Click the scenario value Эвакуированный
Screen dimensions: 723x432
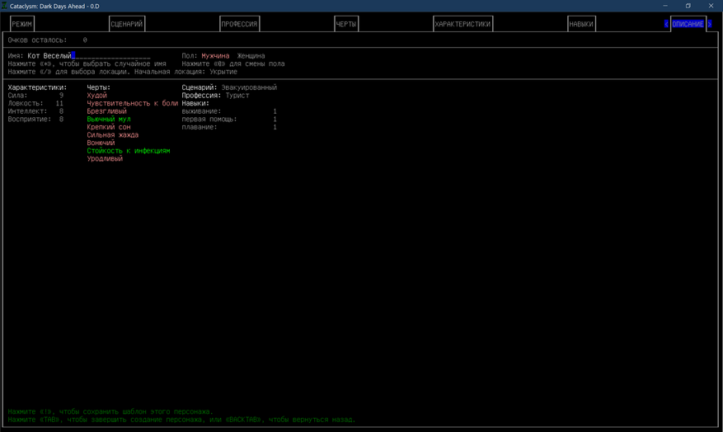coord(249,87)
